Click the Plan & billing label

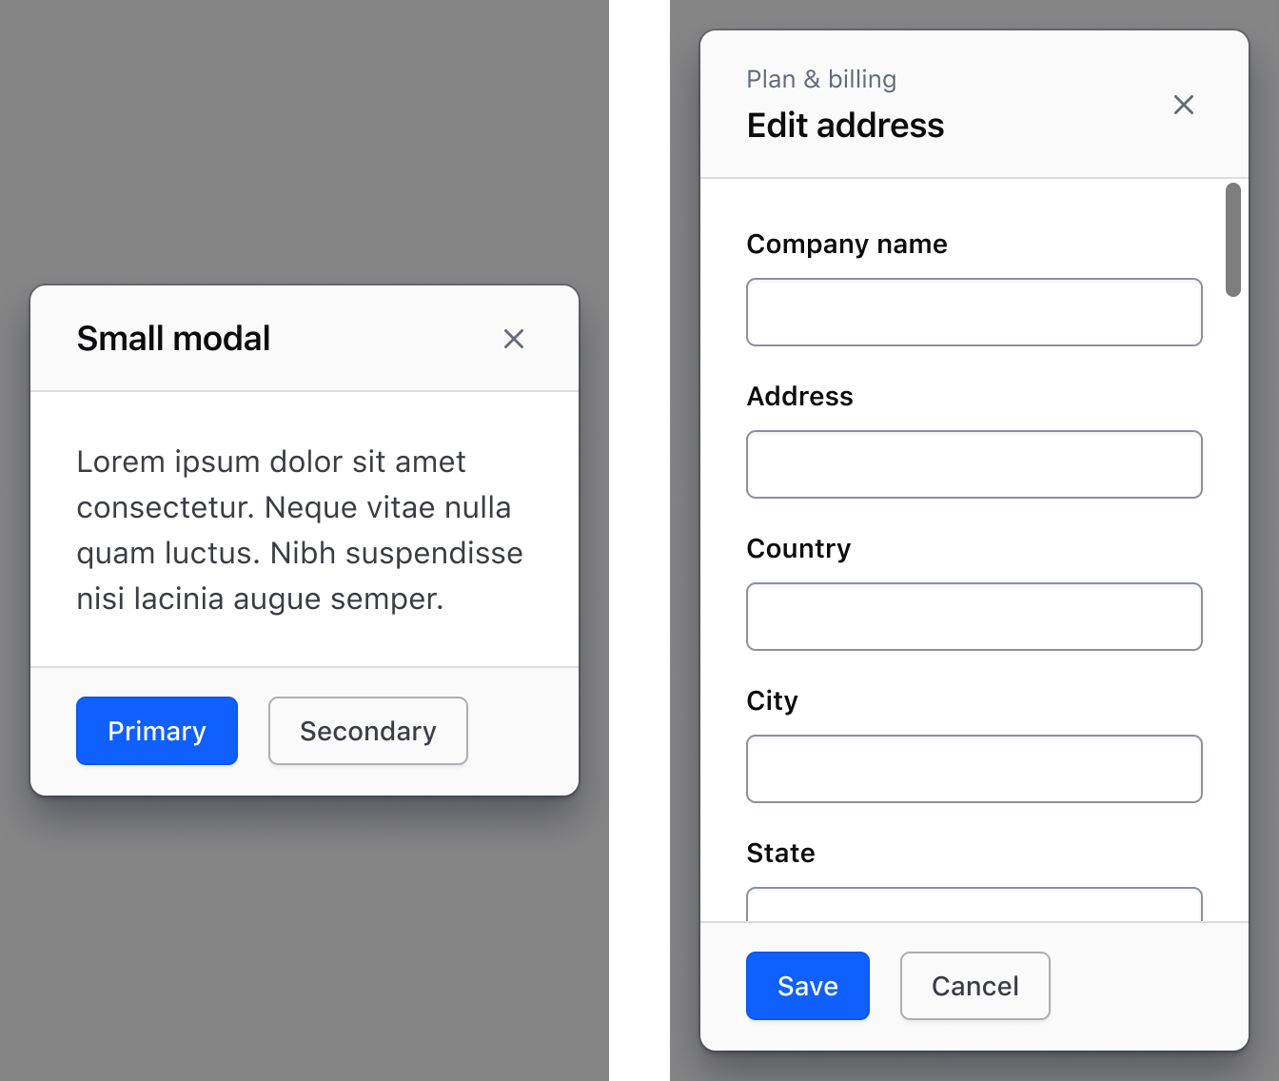821,80
